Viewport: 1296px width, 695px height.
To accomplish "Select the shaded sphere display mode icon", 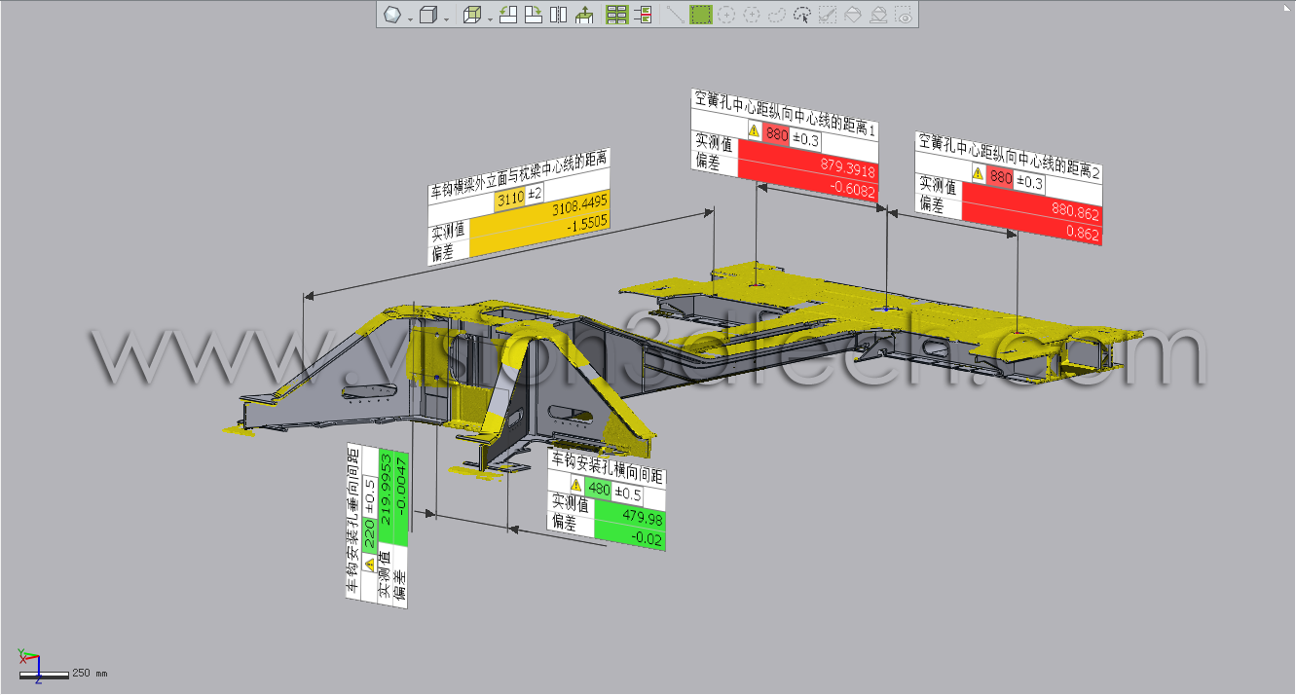I will [392, 16].
